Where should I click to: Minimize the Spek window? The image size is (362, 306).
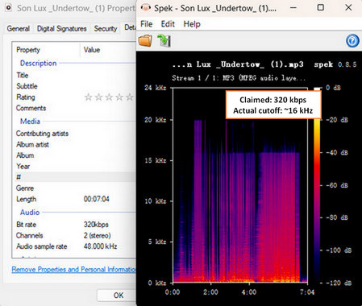point(293,8)
